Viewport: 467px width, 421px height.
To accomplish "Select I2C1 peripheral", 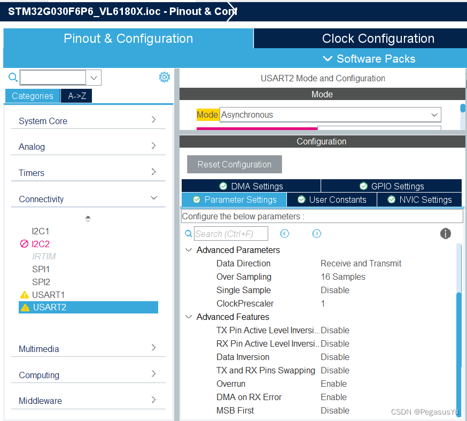I will point(41,231).
